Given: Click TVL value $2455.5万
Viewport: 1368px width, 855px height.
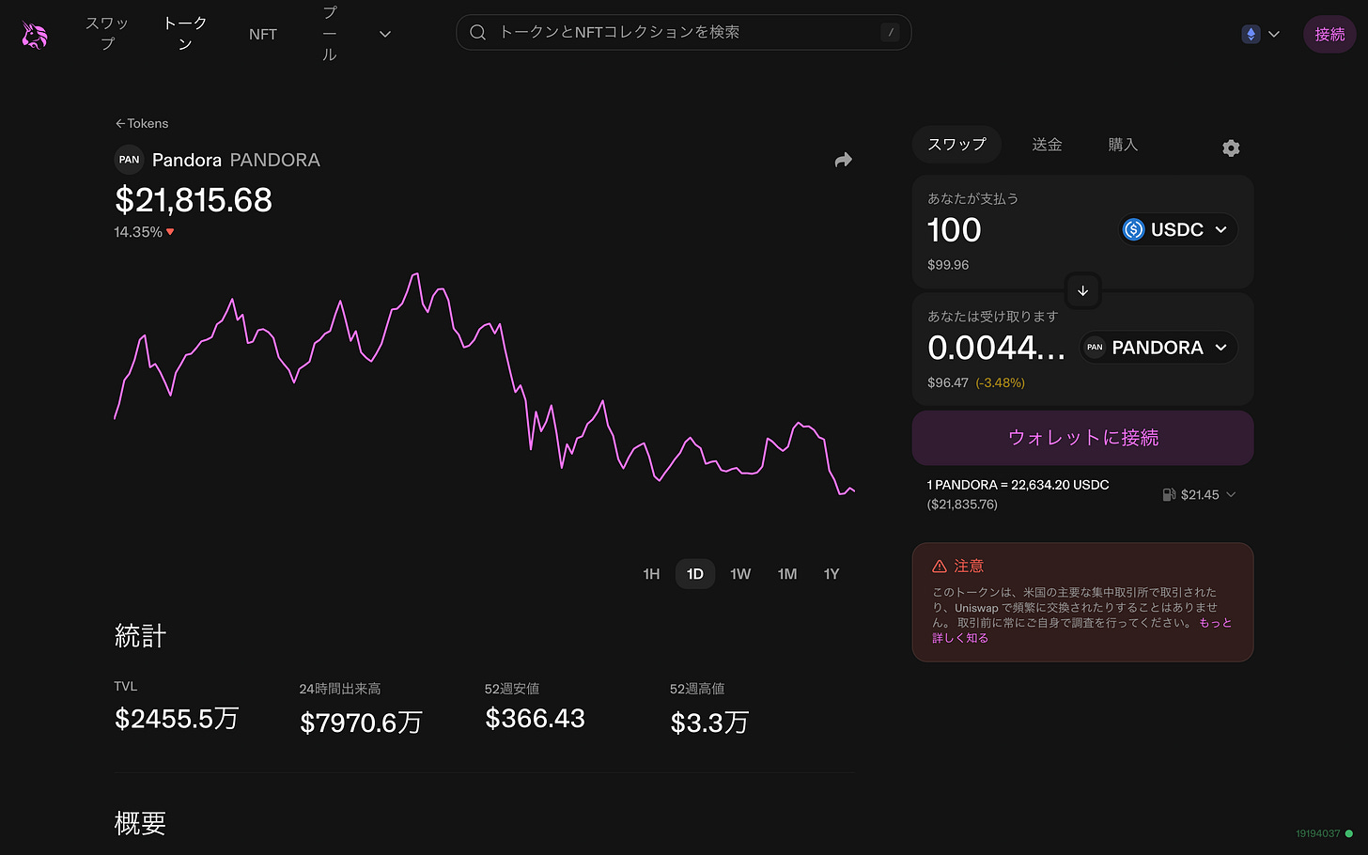Looking at the screenshot, I should click(177, 719).
